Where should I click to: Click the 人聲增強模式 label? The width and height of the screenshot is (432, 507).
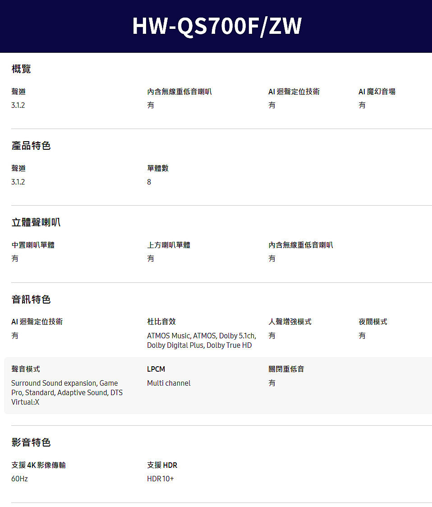[x=290, y=322]
